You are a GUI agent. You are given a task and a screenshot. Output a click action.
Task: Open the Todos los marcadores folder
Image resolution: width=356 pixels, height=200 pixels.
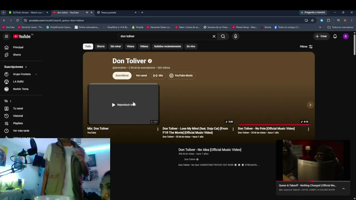[x=340, y=27]
